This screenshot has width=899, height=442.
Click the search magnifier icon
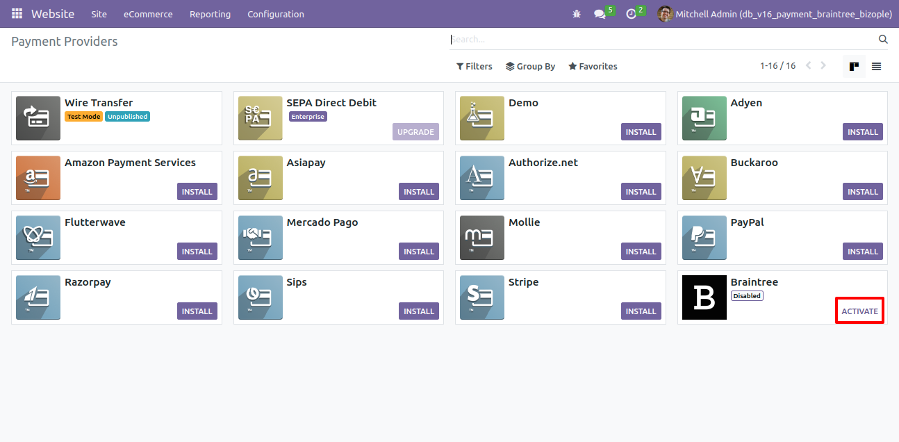coord(883,40)
